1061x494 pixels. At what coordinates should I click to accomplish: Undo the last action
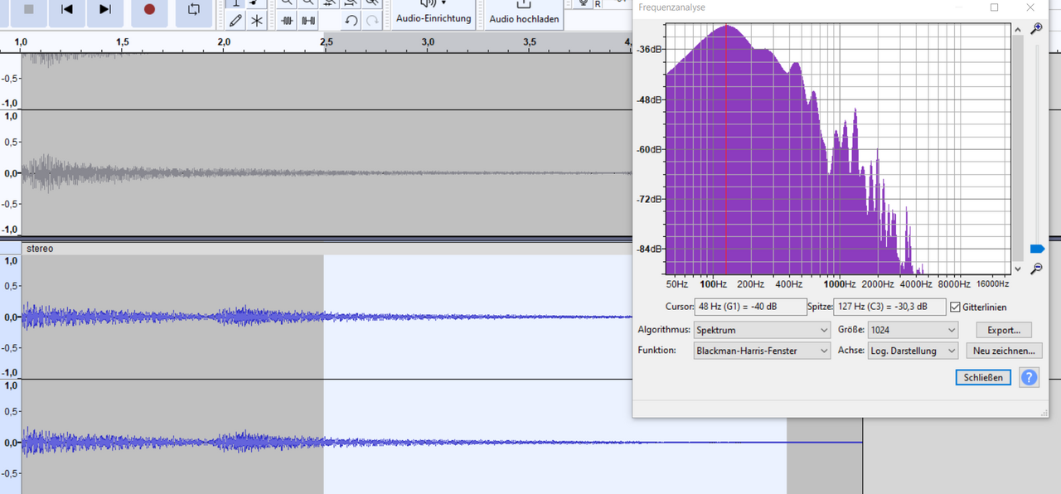(351, 21)
